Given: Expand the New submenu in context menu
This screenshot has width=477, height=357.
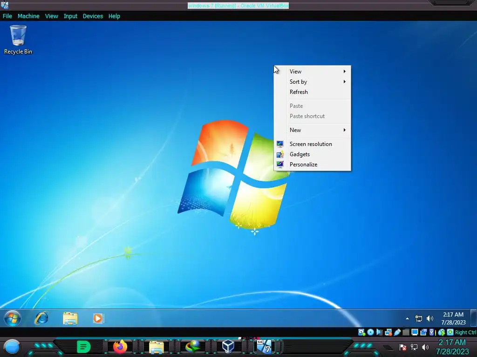Looking at the screenshot, I should 313,130.
